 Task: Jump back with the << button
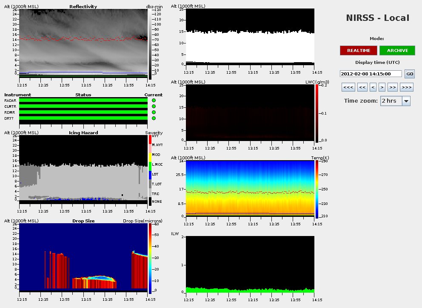pyautogui.click(x=362, y=87)
